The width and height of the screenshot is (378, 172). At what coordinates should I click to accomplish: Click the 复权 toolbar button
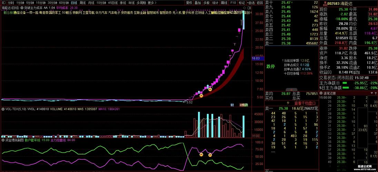(x=189, y=2)
